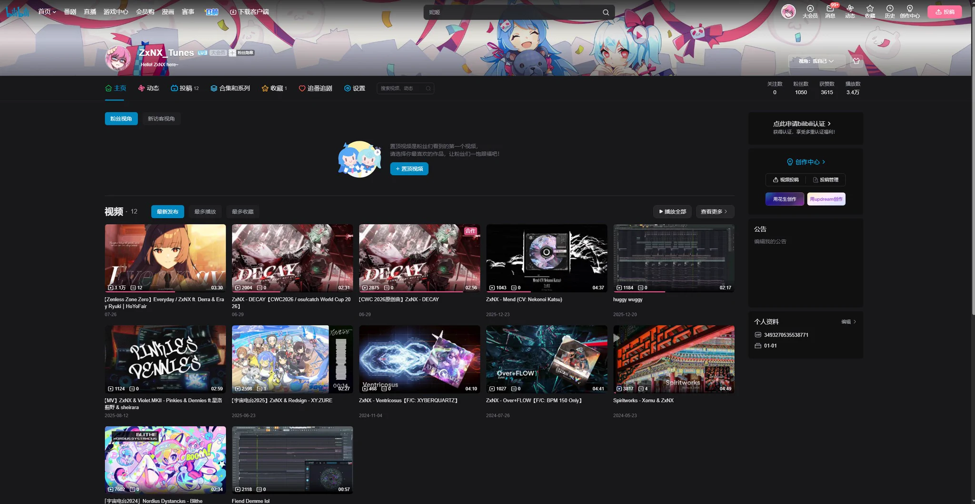Switch to 新访客视角 view

click(x=161, y=119)
